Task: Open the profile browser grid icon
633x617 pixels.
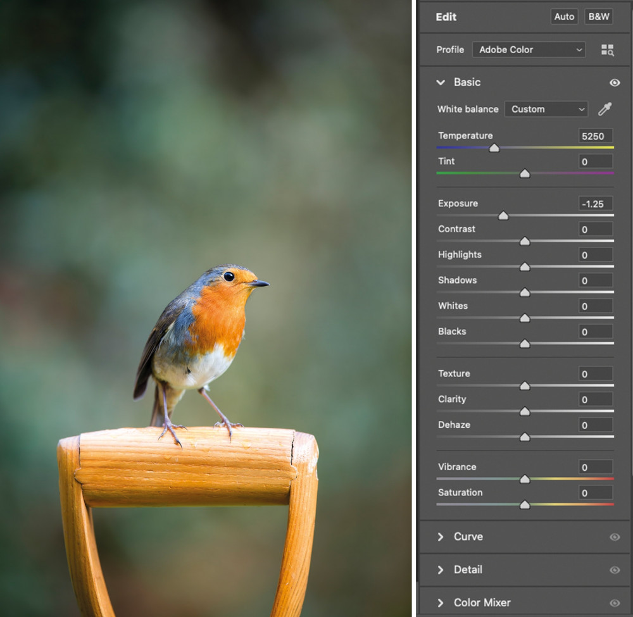Action: (x=607, y=50)
